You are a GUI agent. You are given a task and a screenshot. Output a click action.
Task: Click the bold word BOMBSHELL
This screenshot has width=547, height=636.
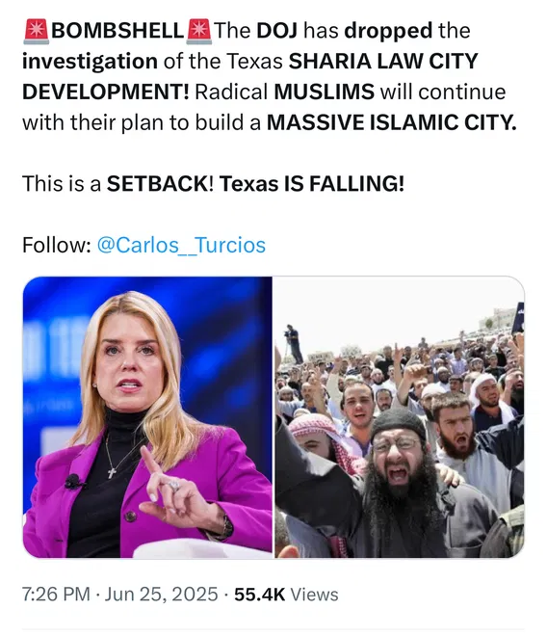click(117, 31)
